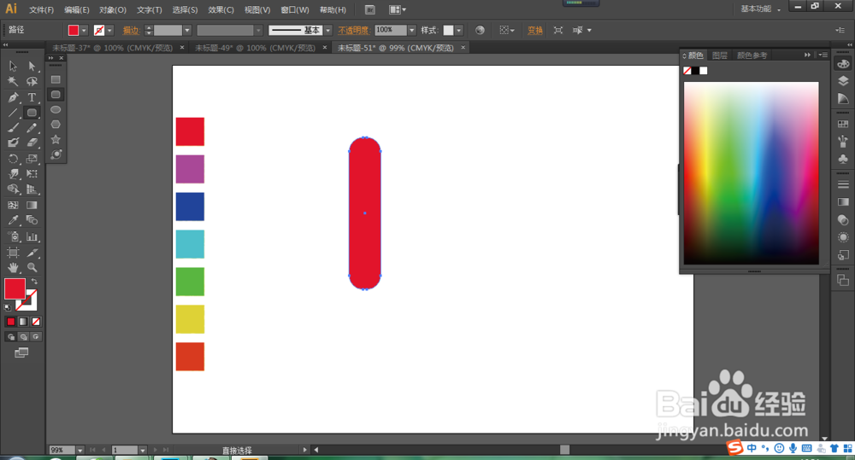
Task: Open the 基本功能 workspace switcher
Action: (x=760, y=9)
